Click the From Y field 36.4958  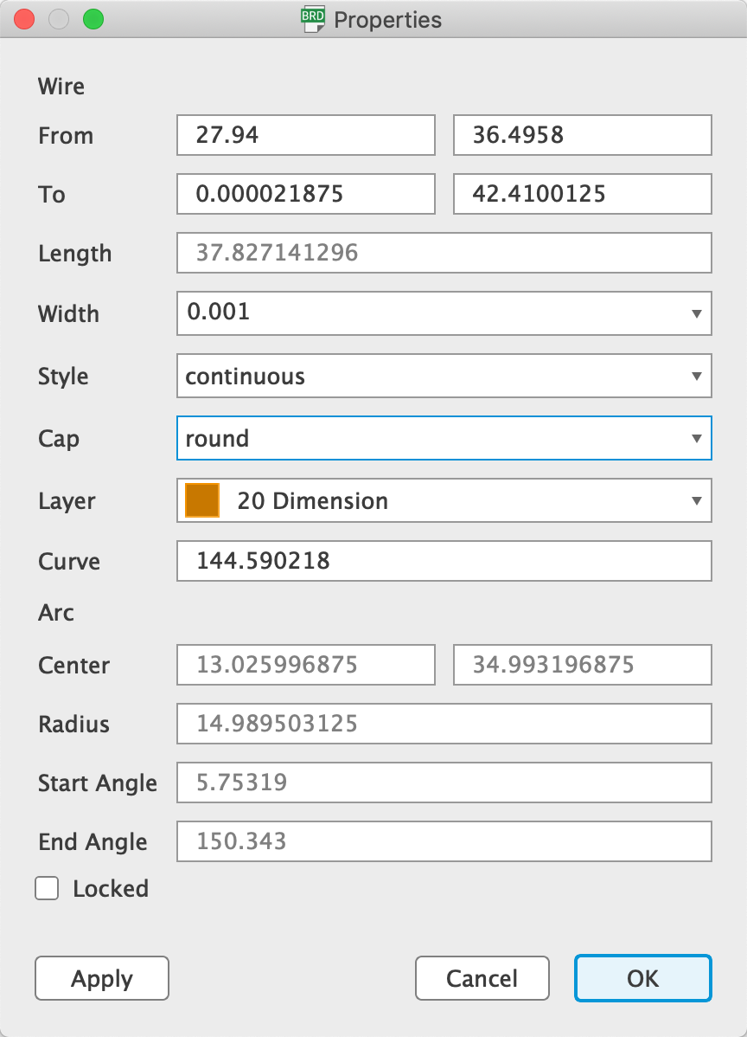point(583,136)
